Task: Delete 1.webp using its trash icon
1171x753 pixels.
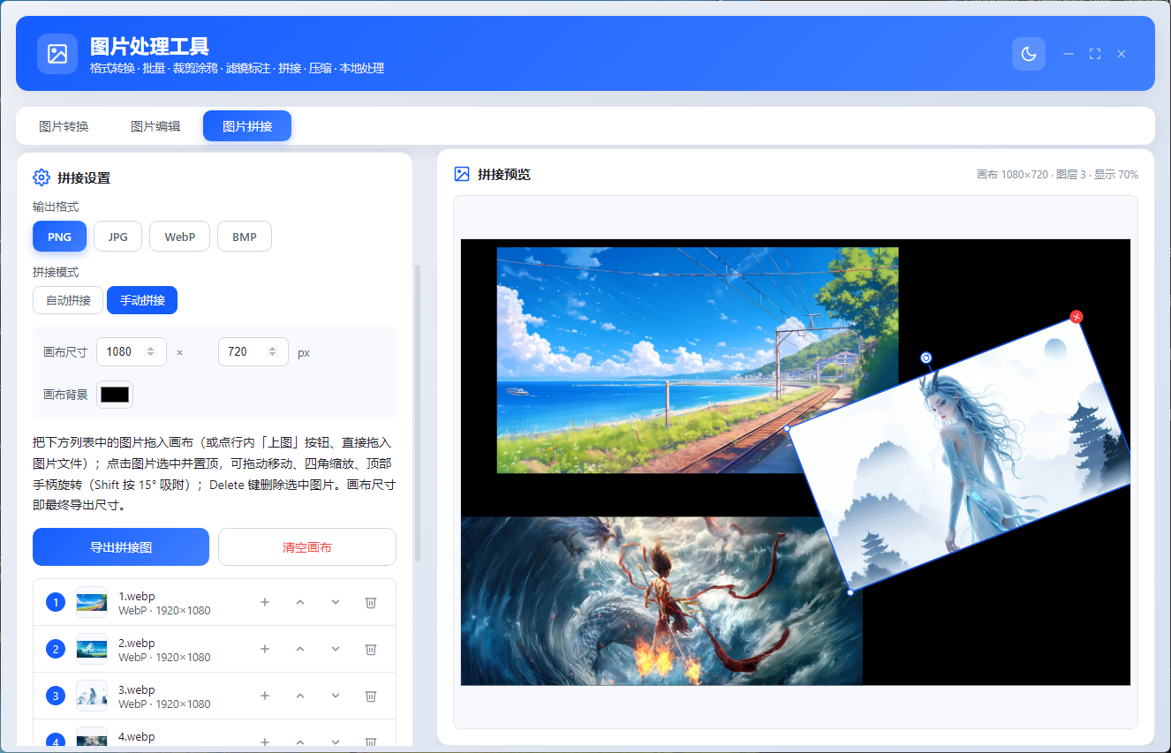Action: tap(371, 602)
